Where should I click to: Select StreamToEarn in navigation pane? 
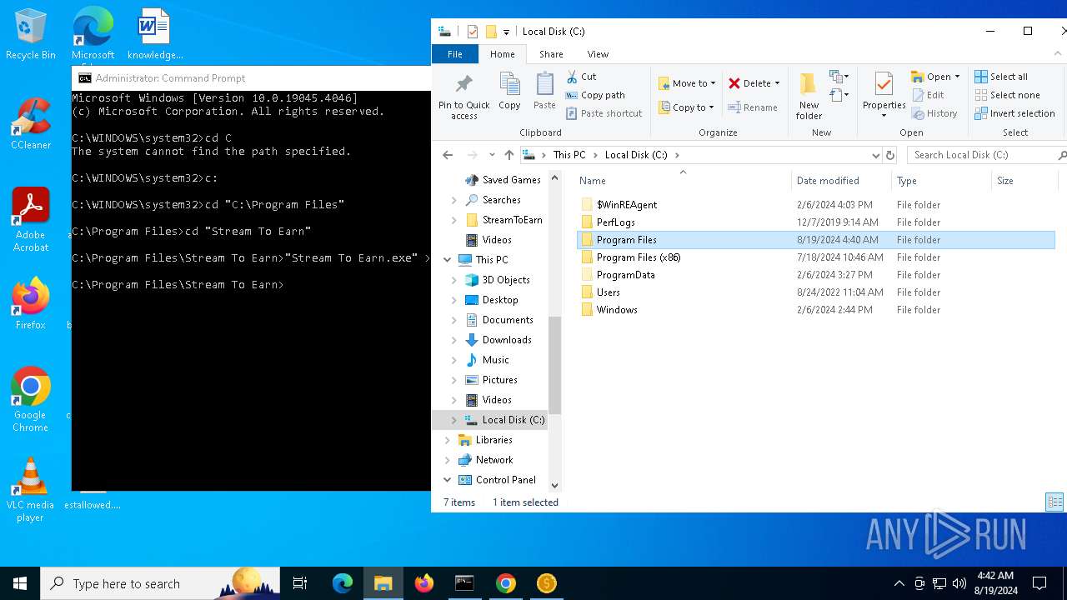[x=512, y=220]
